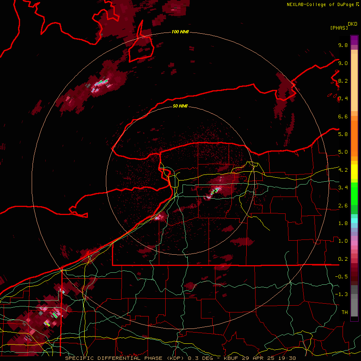361x361 pixels.
Task: Click the 9.8 value on color scale
Action: pos(343,45)
